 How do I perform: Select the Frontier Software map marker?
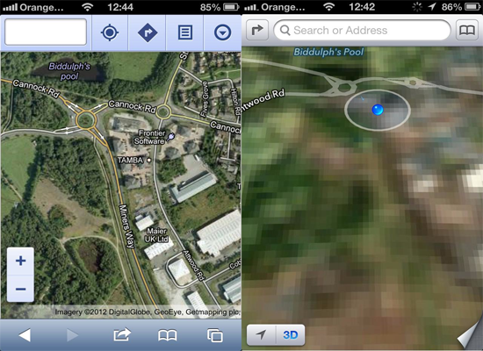point(171,137)
